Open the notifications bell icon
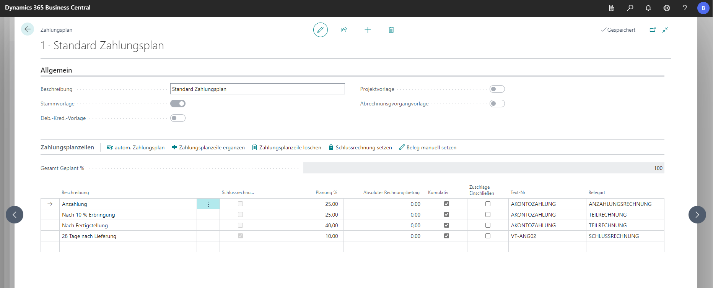 648,8
